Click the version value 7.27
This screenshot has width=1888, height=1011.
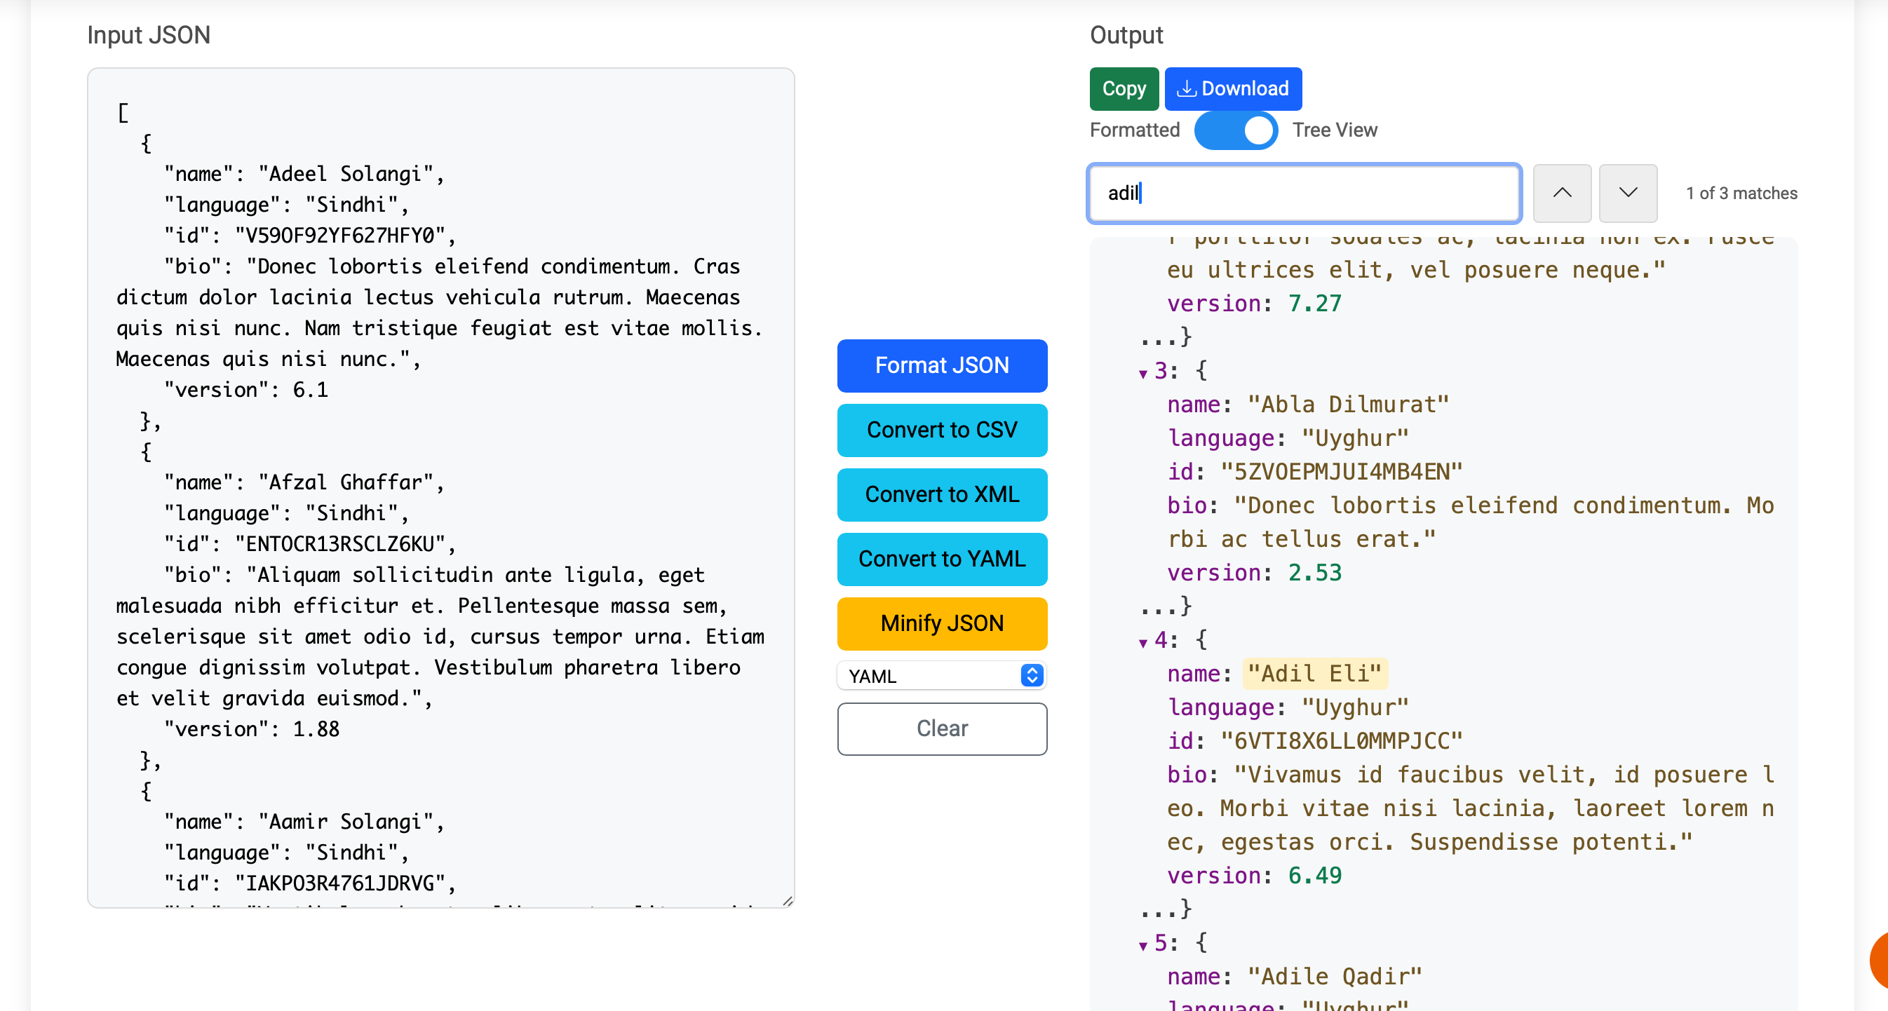point(1315,304)
